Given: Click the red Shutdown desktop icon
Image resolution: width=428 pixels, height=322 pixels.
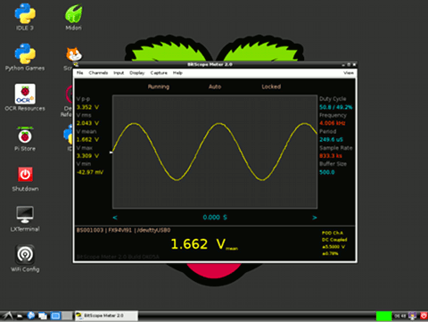Looking at the screenshot, I should tap(25, 179).
